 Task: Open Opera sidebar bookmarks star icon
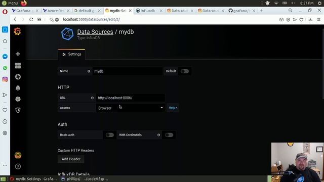tap(5, 41)
